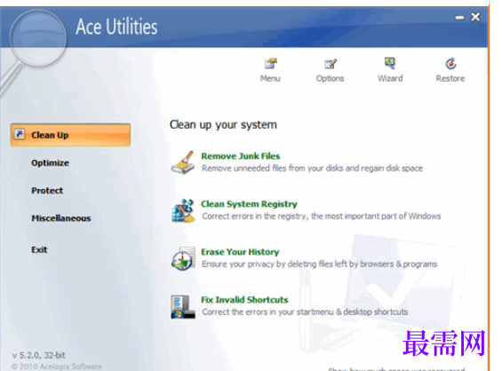Choose Exit in the sidebar
Screen dimensions: 502x371
click(x=39, y=249)
